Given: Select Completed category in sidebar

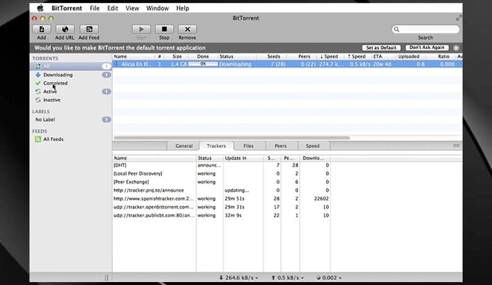Looking at the screenshot, I should coord(71,83).
